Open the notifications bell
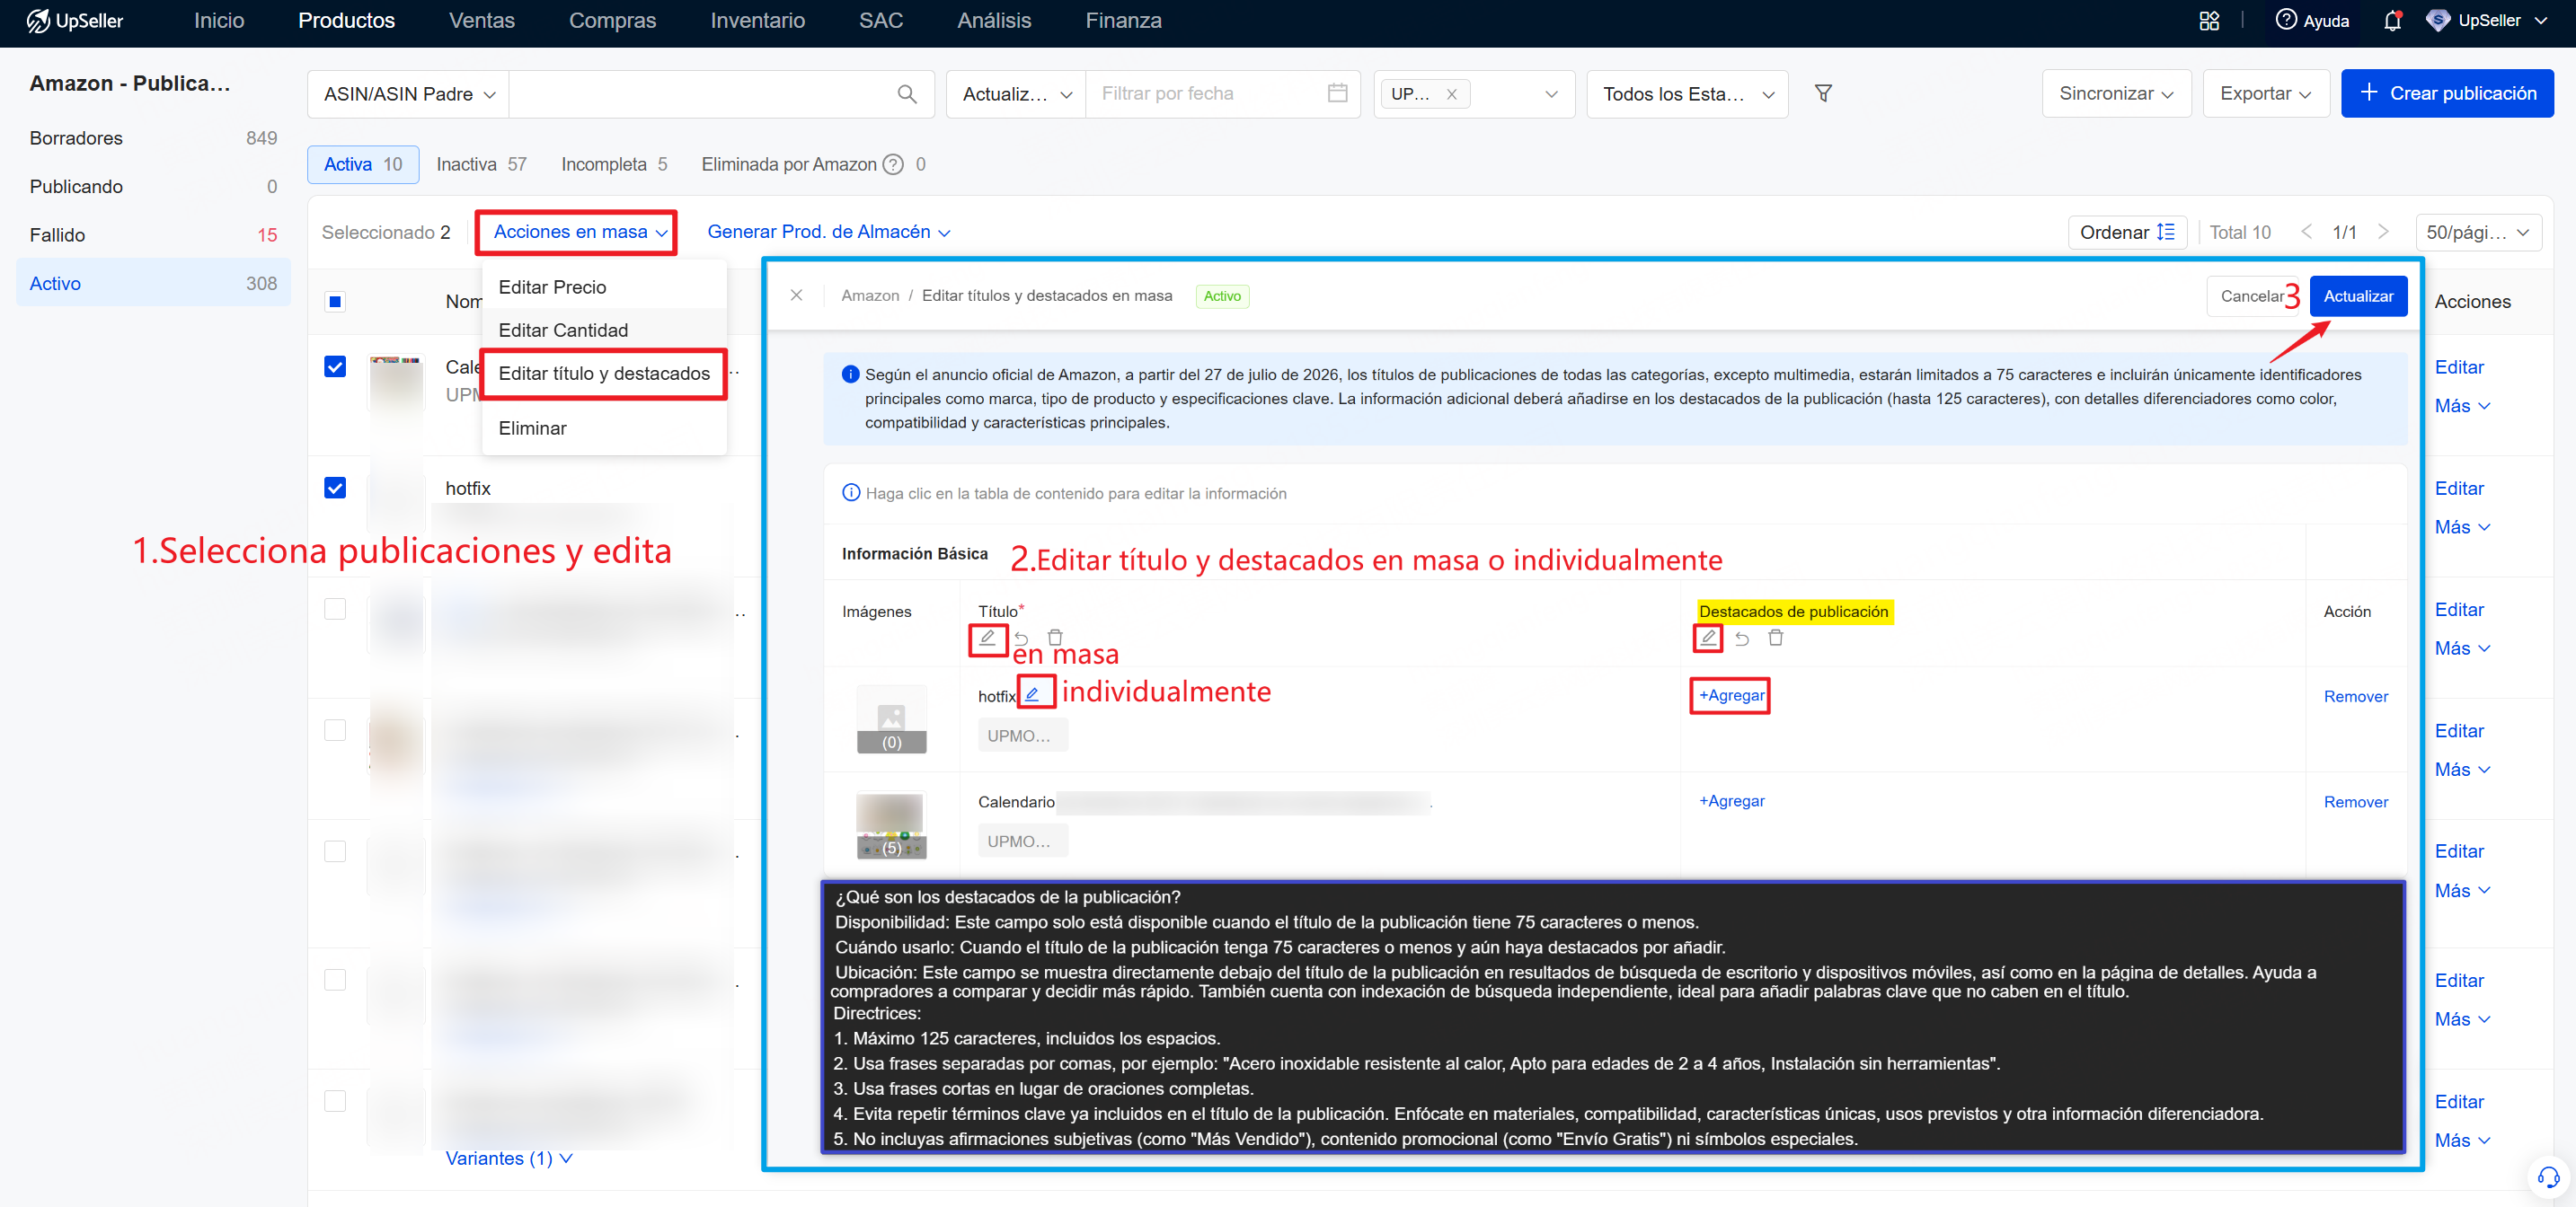This screenshot has height=1207, width=2576. click(2391, 21)
